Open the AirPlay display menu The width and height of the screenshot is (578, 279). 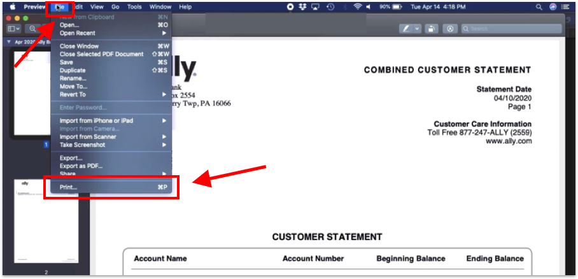click(315, 6)
